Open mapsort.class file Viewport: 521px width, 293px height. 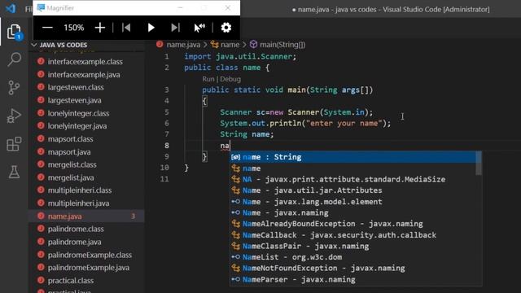pyautogui.click(x=87, y=139)
